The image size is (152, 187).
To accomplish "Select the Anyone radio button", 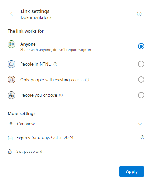I will click(x=141, y=46).
